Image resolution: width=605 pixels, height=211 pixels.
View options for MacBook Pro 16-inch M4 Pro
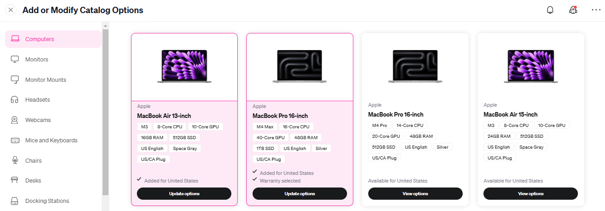415,193
